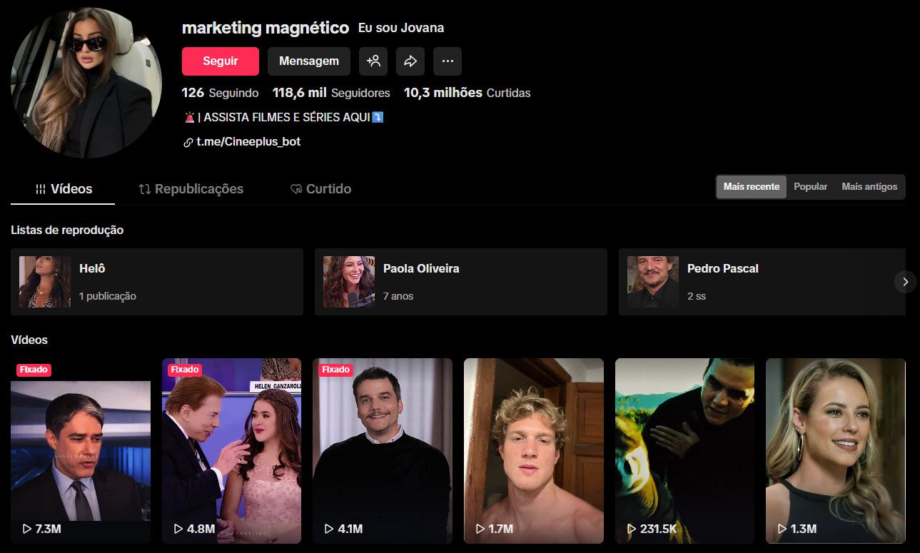The height and width of the screenshot is (553, 920).
Task: Select the grid icon next to Vídeos
Action: (x=42, y=188)
